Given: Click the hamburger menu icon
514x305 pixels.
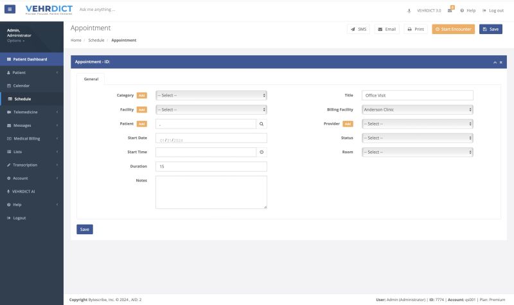Looking at the screenshot, I should (x=10, y=10).
